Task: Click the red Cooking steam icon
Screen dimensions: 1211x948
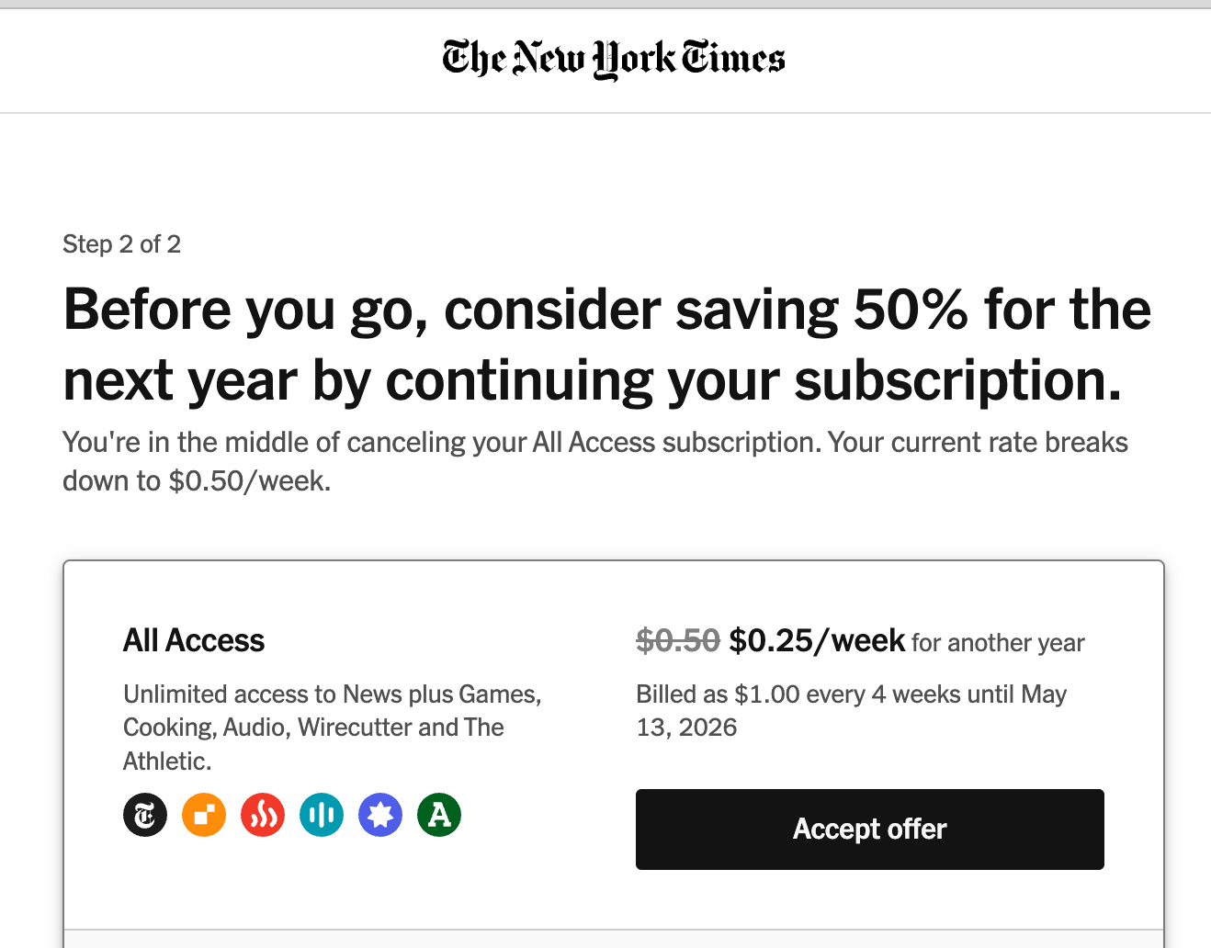Action: coord(263,815)
